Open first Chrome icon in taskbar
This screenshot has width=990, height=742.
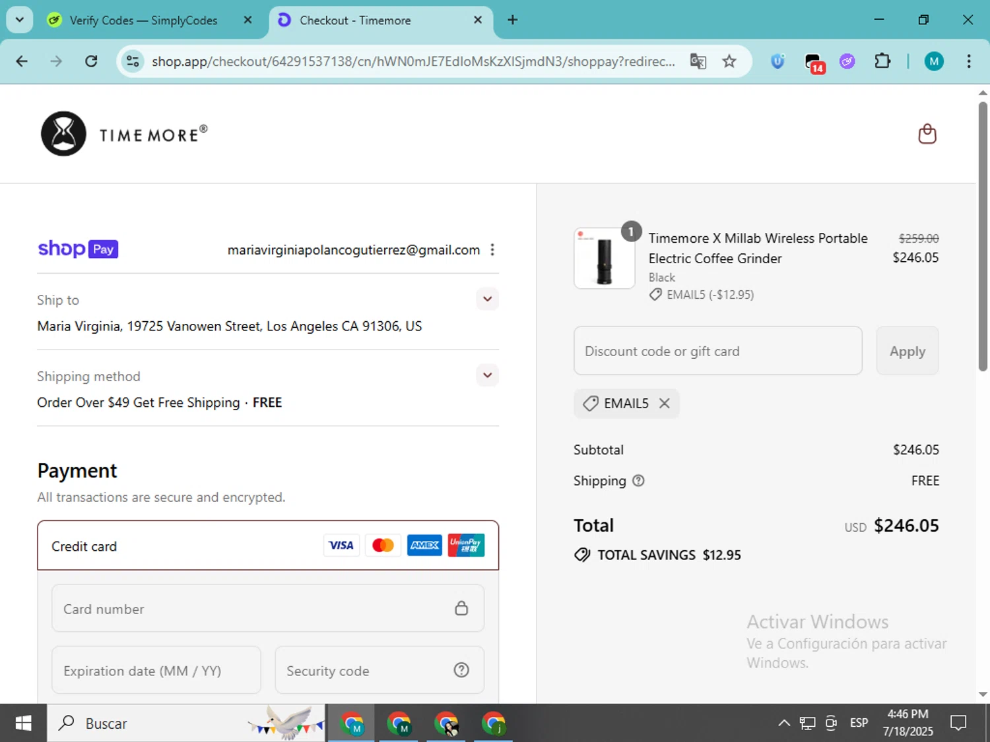(x=352, y=724)
